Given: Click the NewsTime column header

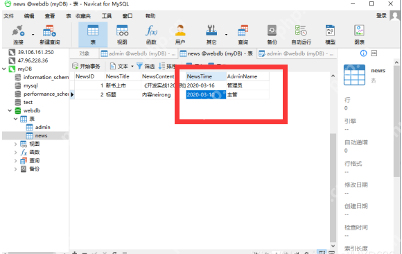Looking at the screenshot, I should (x=206, y=76).
